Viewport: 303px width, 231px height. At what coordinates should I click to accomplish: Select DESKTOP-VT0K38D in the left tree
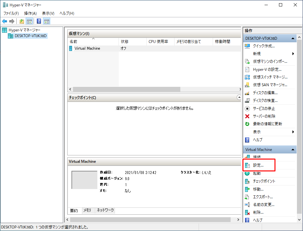click(31, 36)
